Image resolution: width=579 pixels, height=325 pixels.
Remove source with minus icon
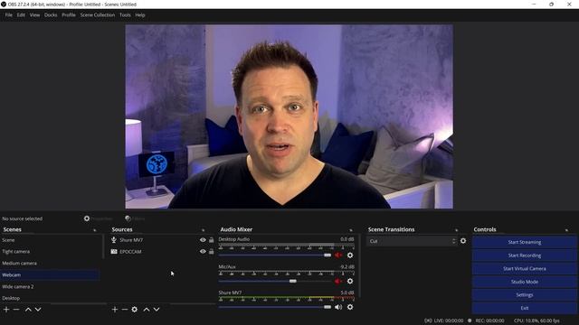125,310
